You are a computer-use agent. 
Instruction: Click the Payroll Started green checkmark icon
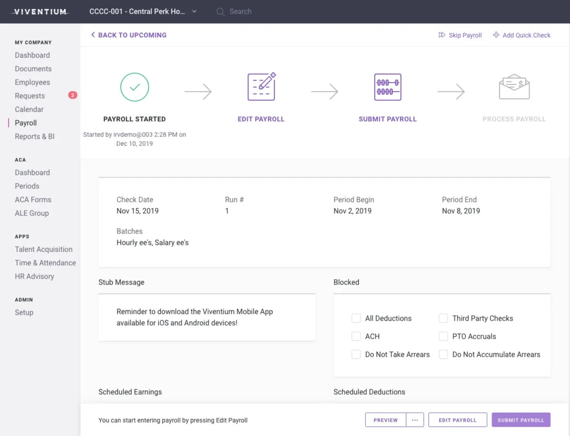[134, 87]
